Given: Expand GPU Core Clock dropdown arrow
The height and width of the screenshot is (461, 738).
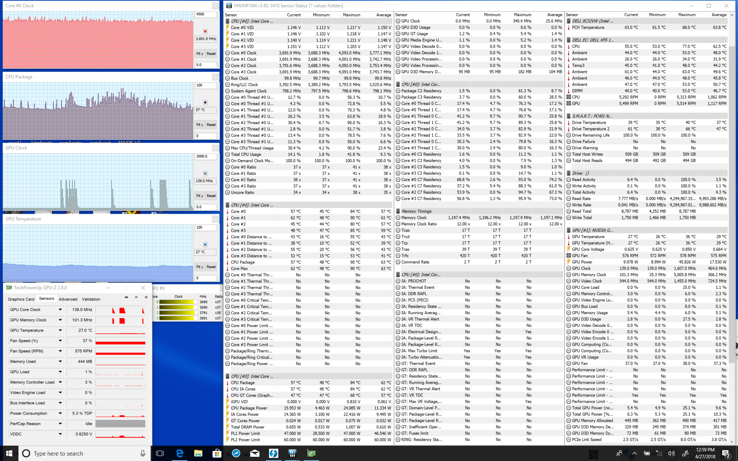Looking at the screenshot, I should 60,310.
